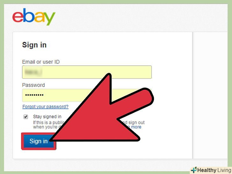Click the 'sign out' notice text
Screen dimensions: 232x174
(x=136, y=122)
